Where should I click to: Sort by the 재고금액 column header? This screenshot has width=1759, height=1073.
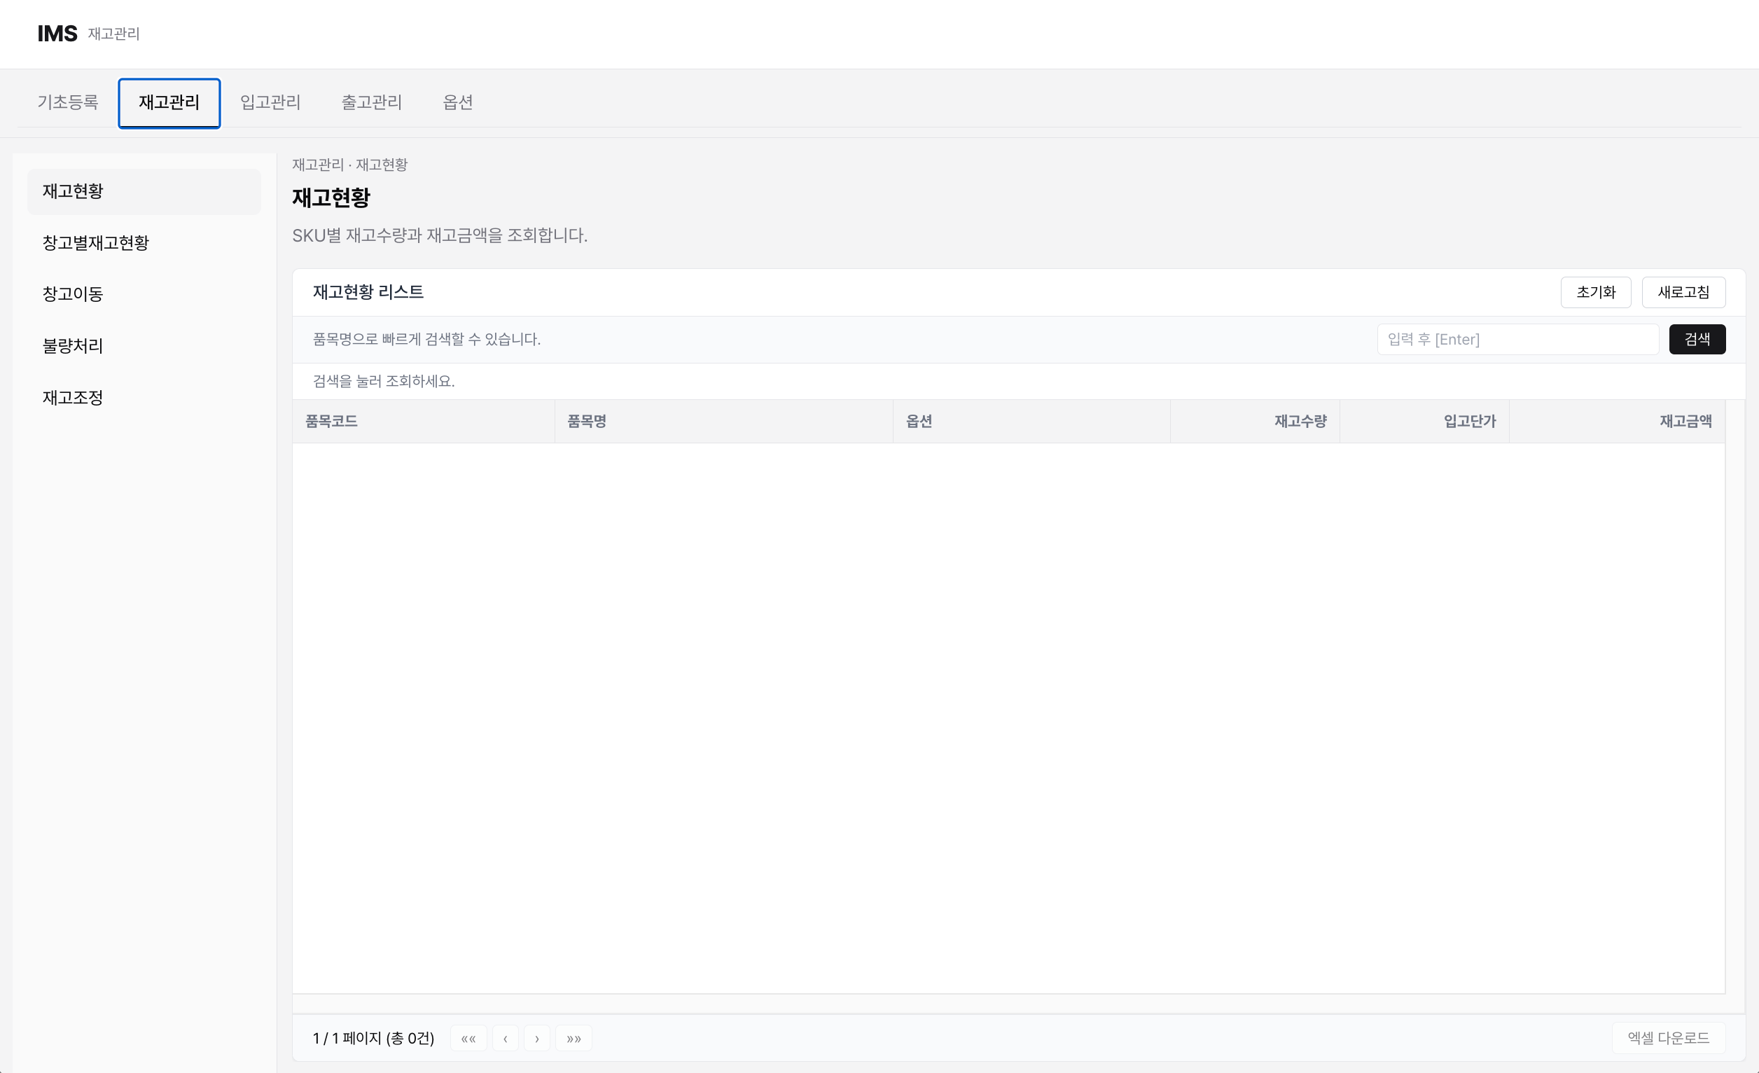point(1685,421)
